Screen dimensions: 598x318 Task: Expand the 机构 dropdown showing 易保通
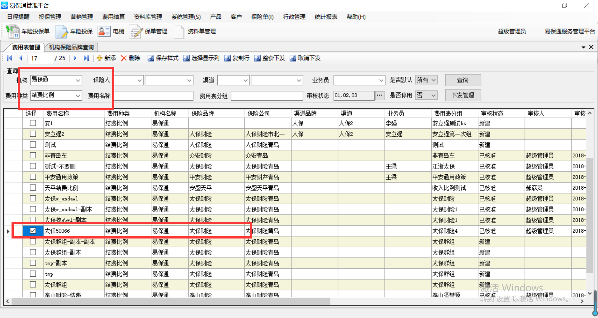[x=78, y=80]
